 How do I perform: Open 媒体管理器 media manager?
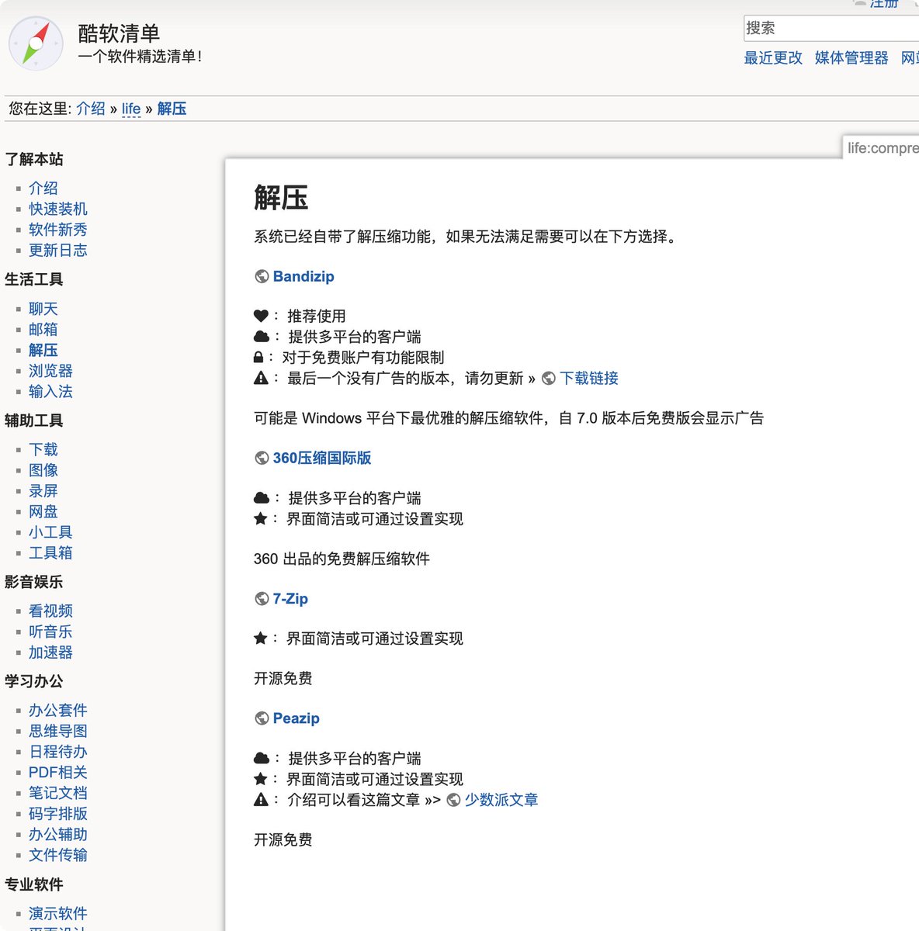[851, 58]
